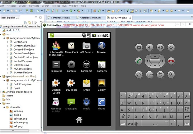Expand Contact.java tree node

(x=8, y=42)
